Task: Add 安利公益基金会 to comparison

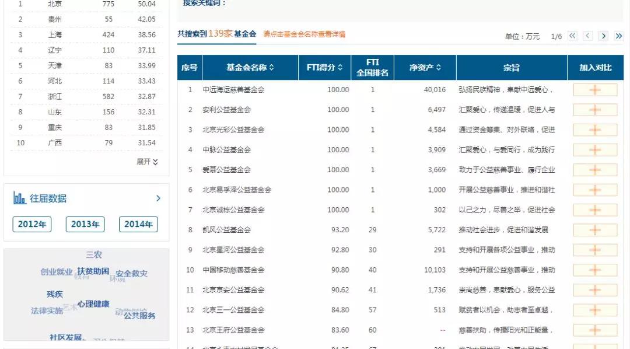Action: (x=595, y=110)
